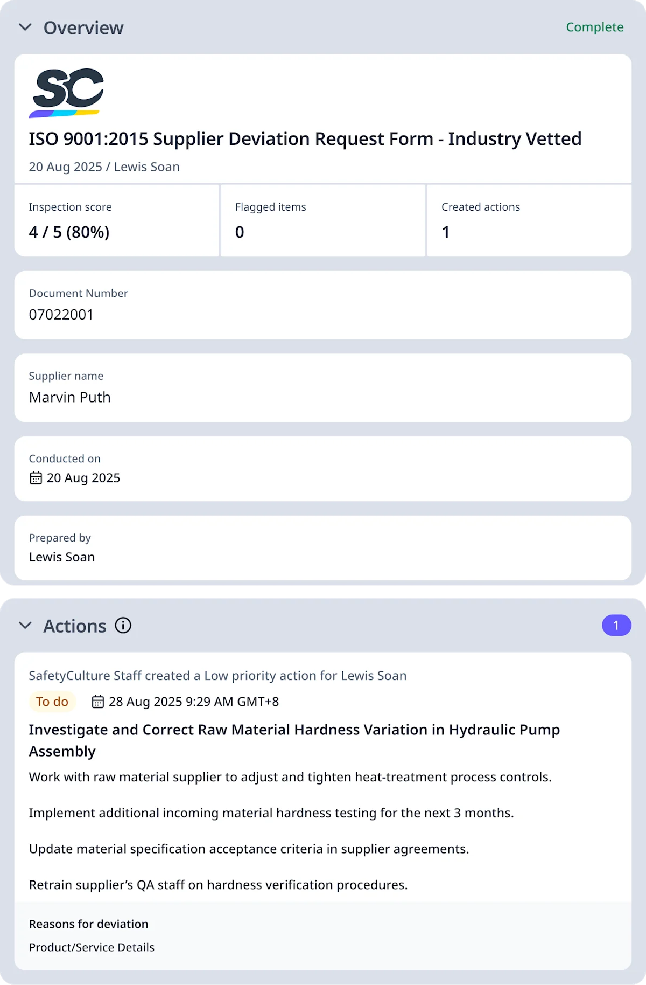Image resolution: width=646 pixels, height=985 pixels.
Task: Click the Actions info icon
Action: tap(123, 626)
